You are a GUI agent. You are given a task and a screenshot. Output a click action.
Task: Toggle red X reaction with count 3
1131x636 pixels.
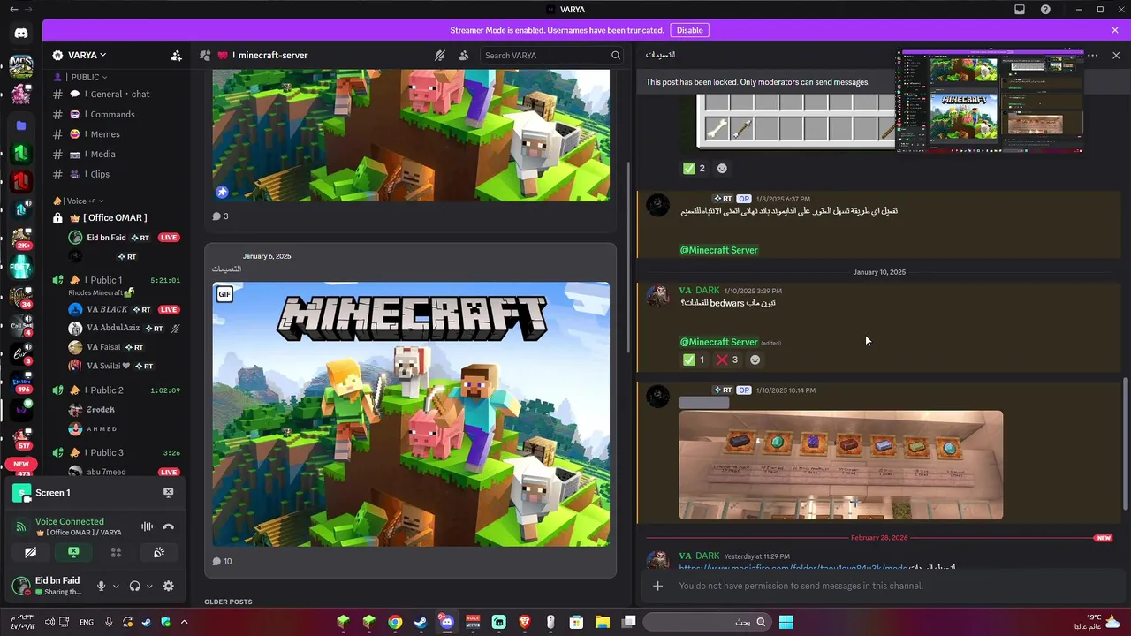pos(727,360)
